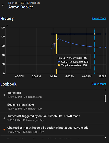109x143 pixels.
Task: Show more of the History section
Action: pos(99,18)
